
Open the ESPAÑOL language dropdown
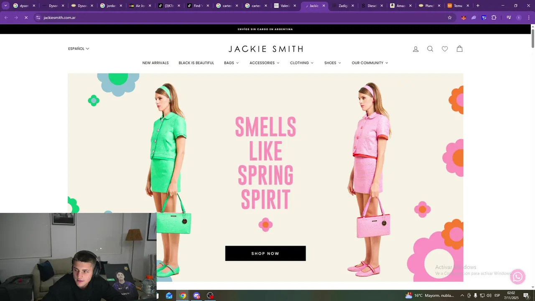79,48
